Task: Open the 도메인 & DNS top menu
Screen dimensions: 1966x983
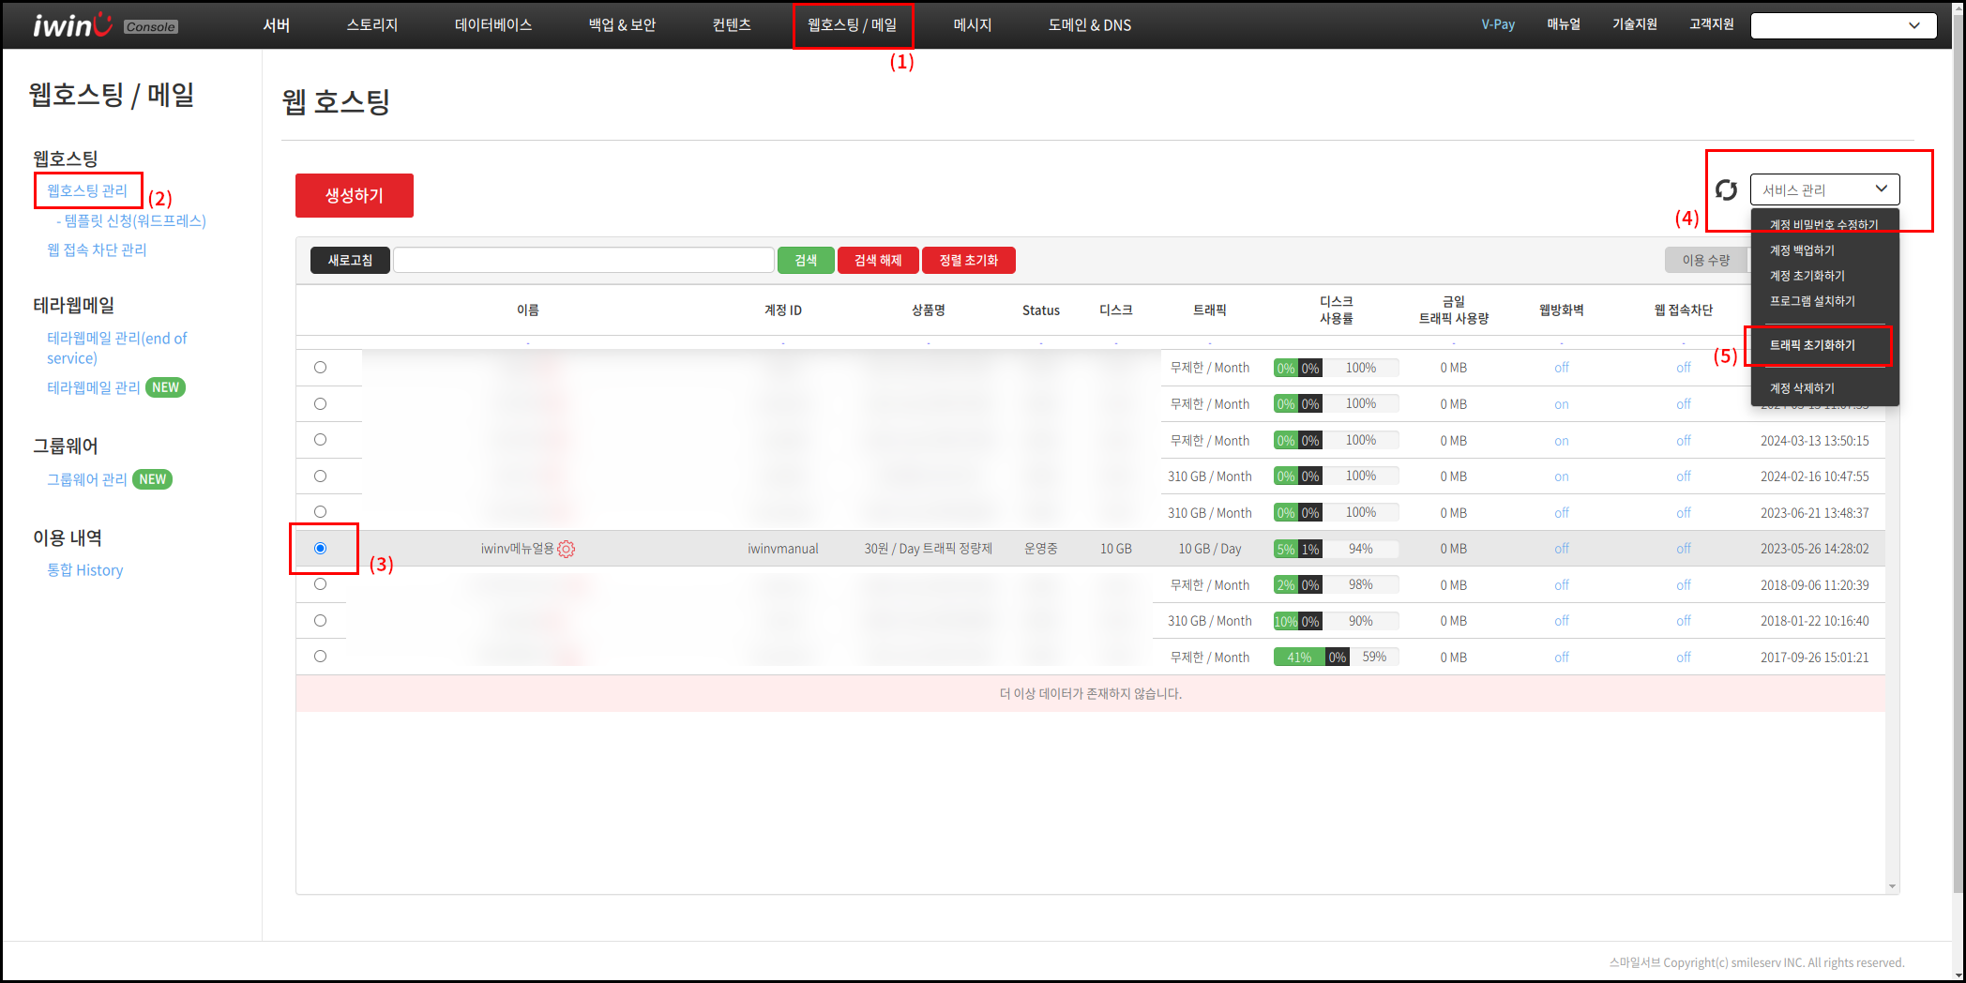Action: (x=1090, y=25)
